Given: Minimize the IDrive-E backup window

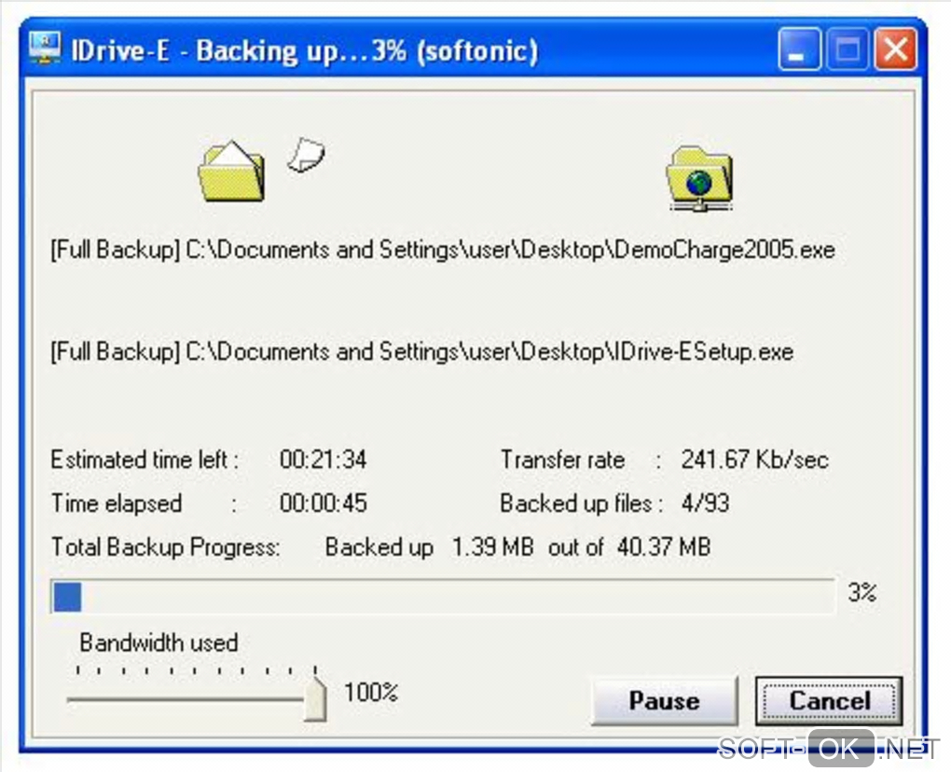Looking at the screenshot, I should [799, 49].
